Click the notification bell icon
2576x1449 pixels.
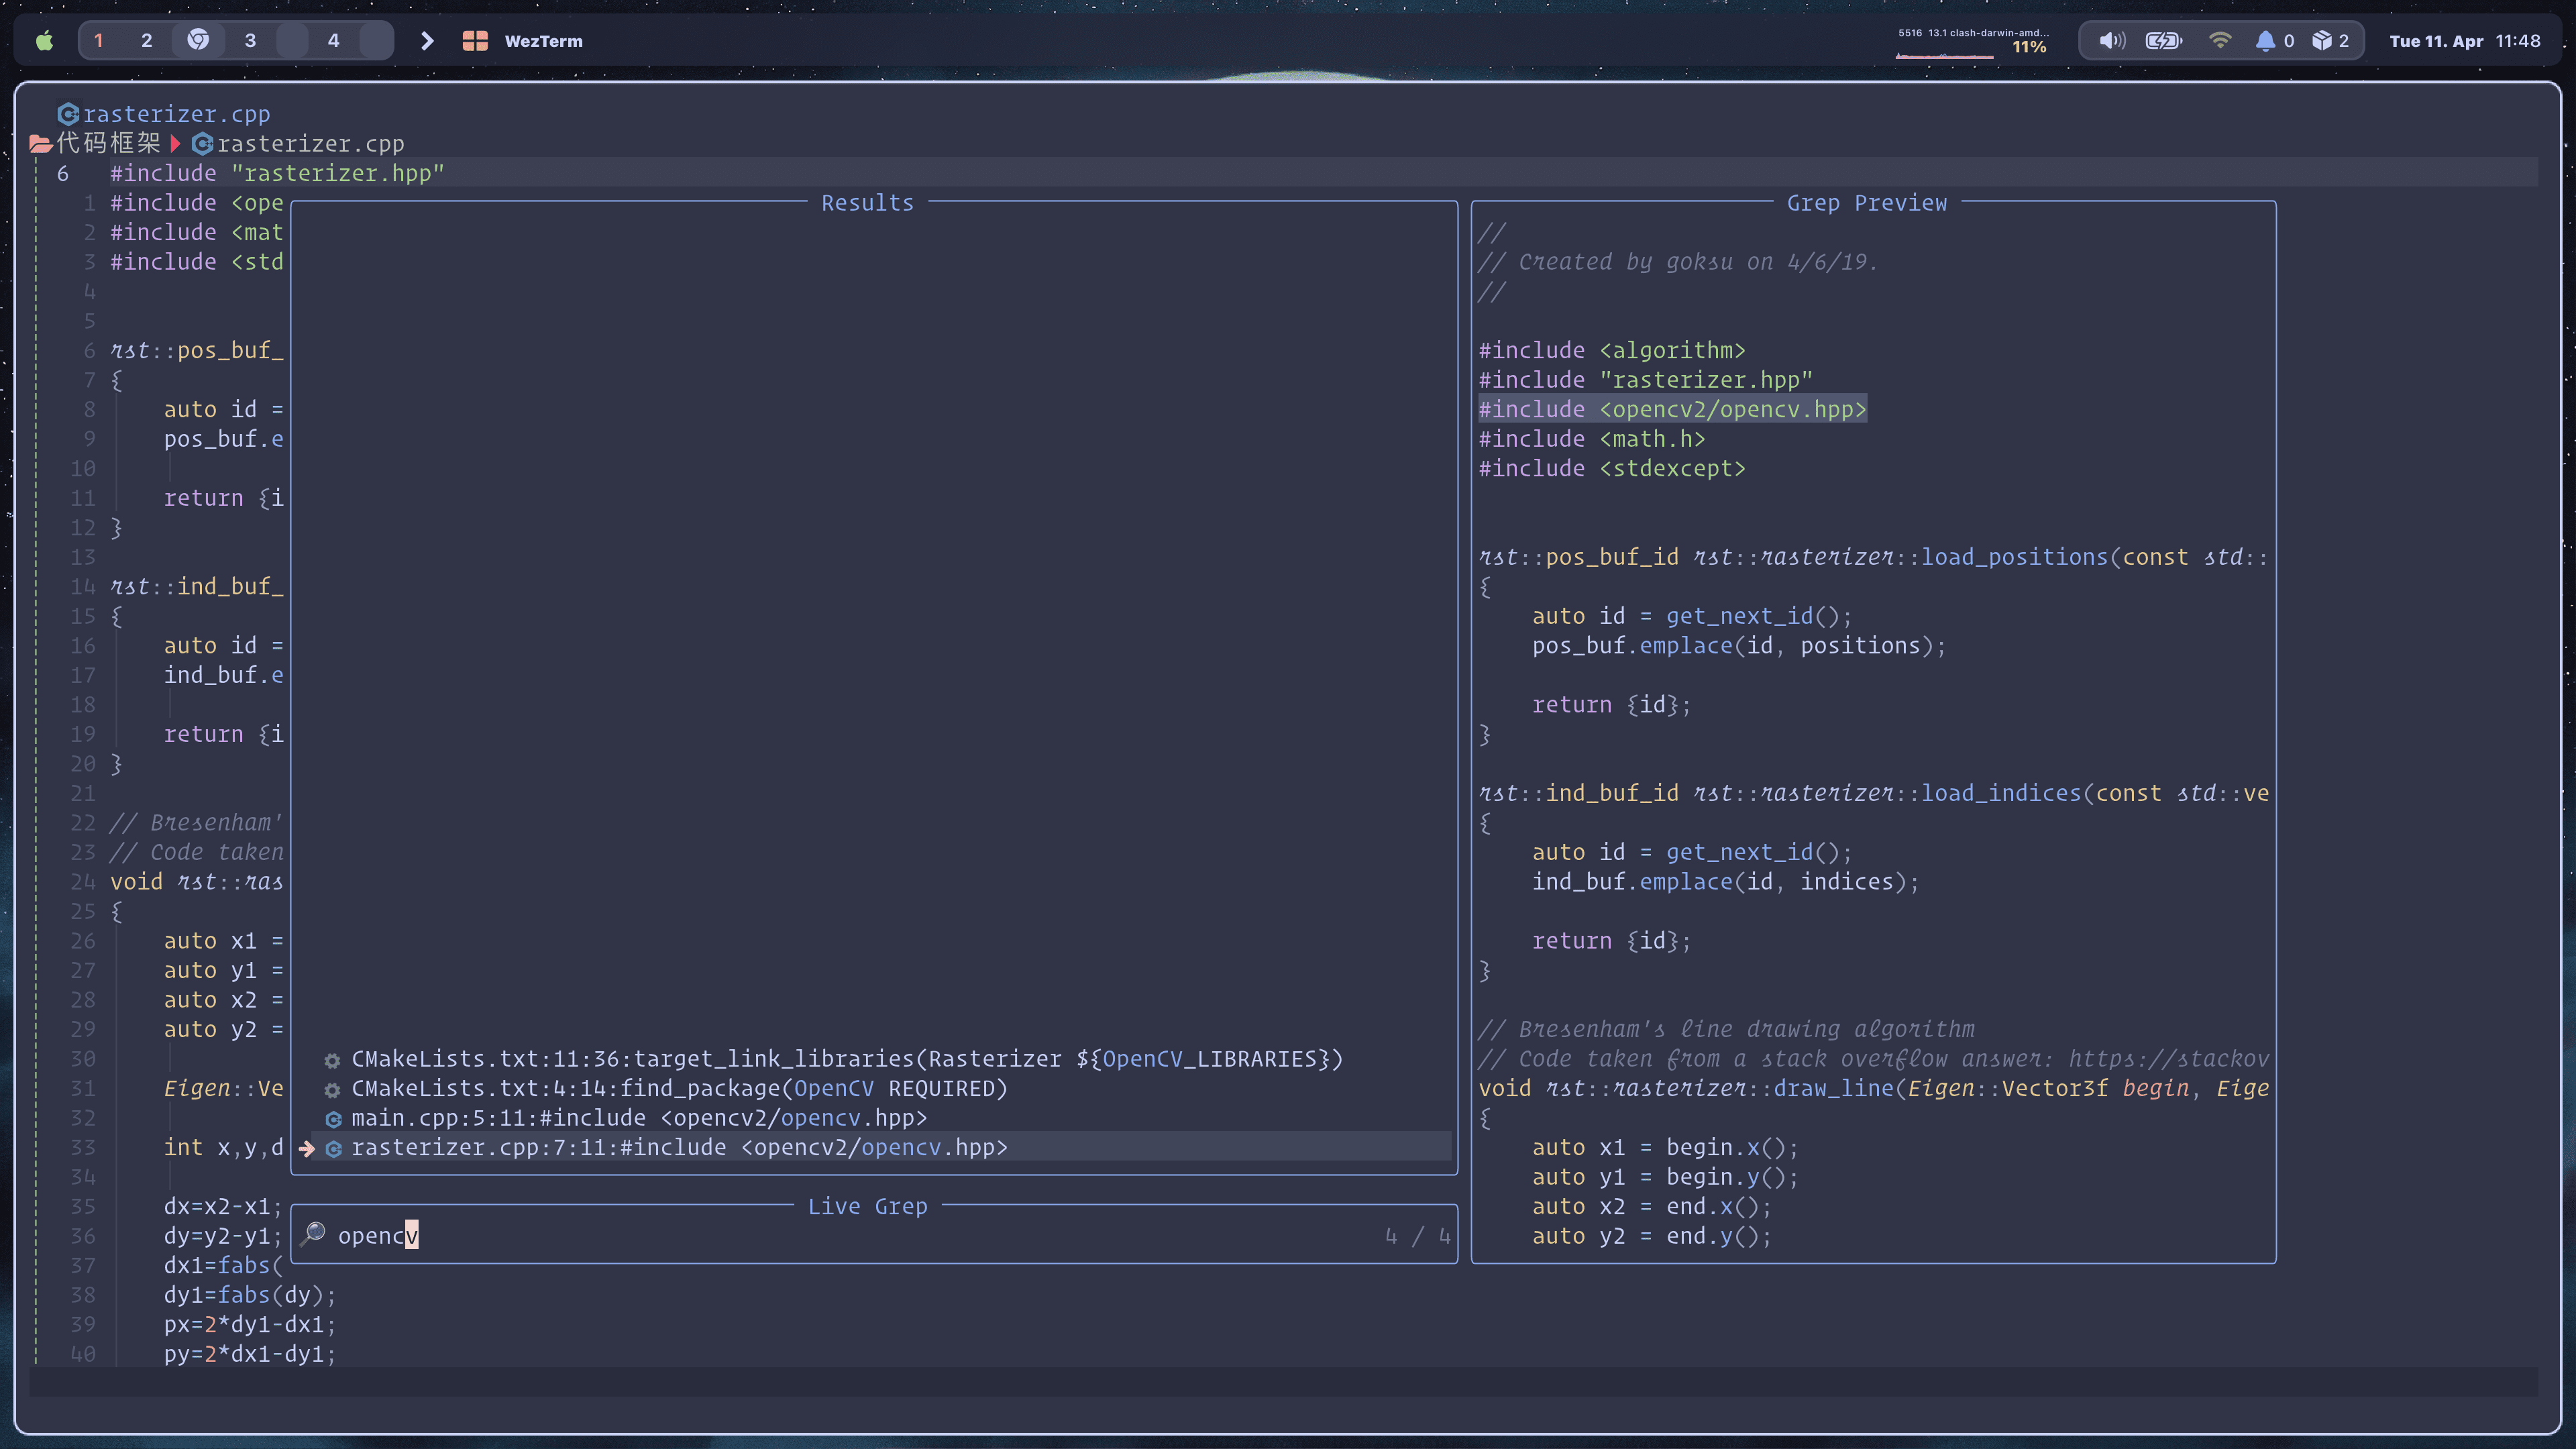2265,41
